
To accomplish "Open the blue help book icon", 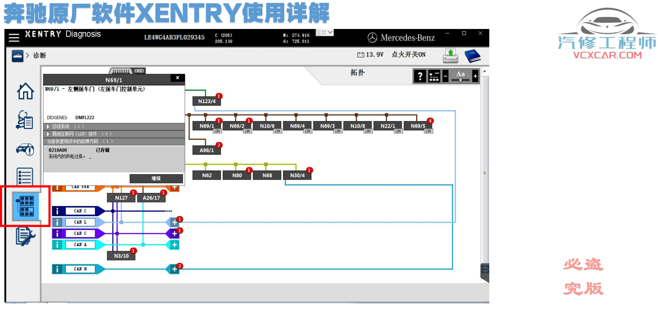I will pyautogui.click(x=473, y=56).
